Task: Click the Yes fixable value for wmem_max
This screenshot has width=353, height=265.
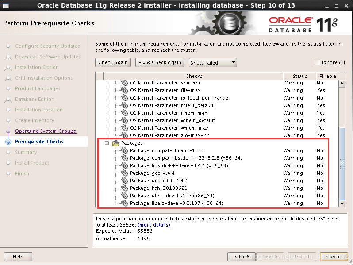Action: (x=321, y=128)
